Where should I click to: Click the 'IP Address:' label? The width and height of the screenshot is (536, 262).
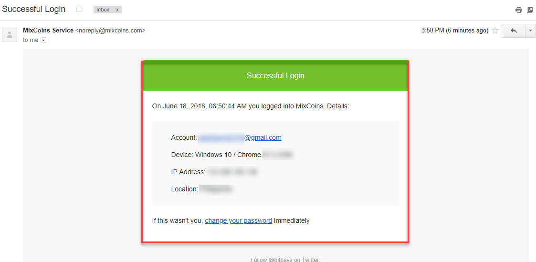click(x=188, y=172)
